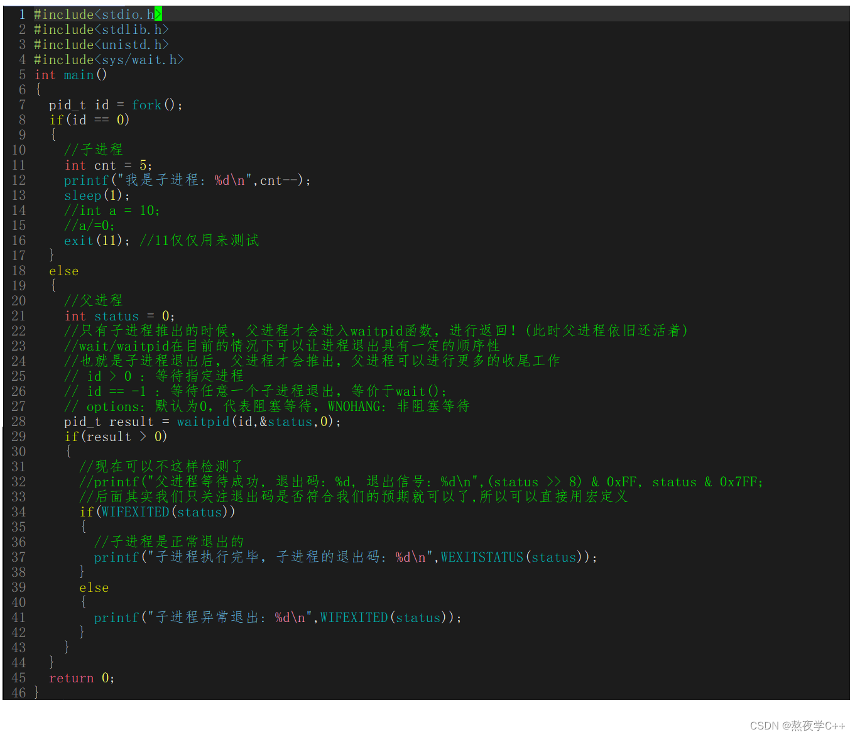Click the '#include<stdlib.h>' line

point(101,29)
